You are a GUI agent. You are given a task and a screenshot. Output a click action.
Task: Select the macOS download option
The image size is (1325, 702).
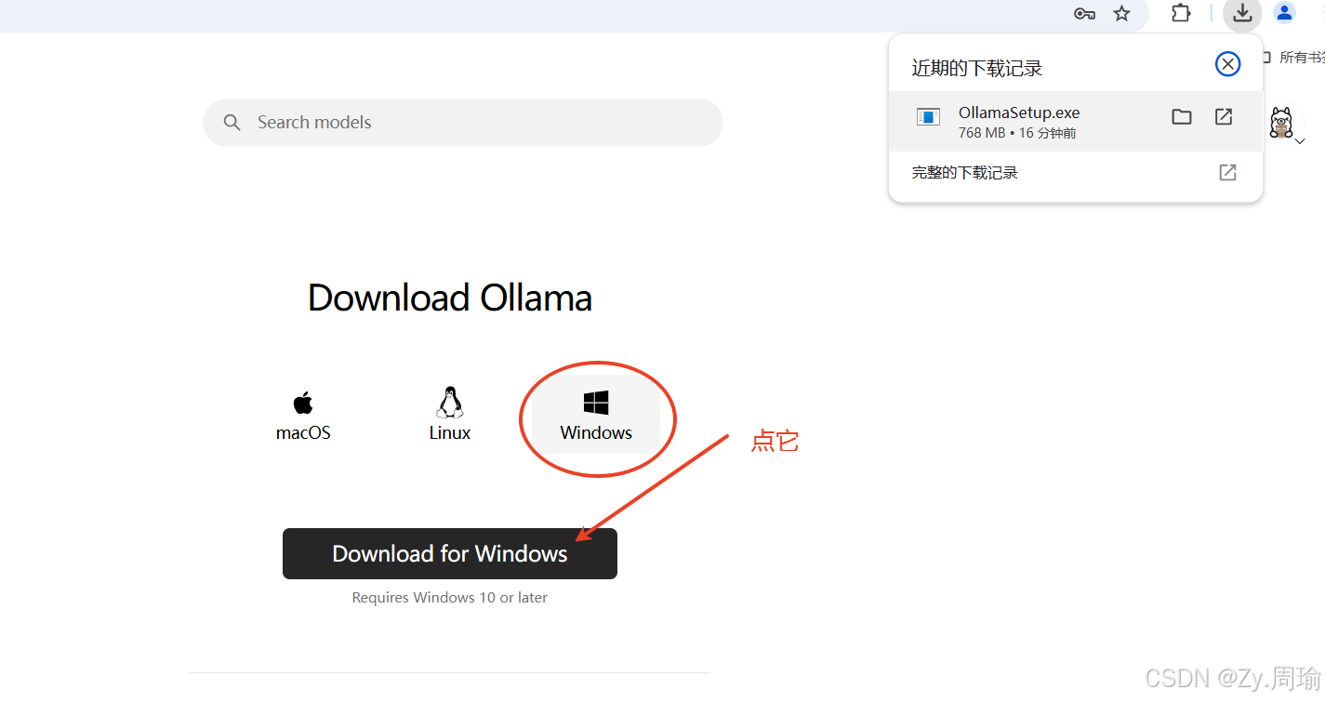tap(303, 416)
